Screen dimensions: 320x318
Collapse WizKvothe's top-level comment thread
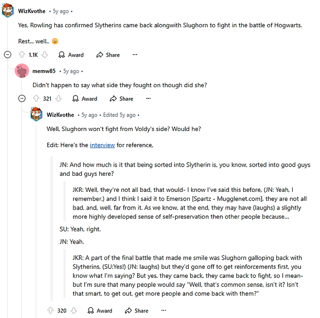pyautogui.click(x=7, y=55)
